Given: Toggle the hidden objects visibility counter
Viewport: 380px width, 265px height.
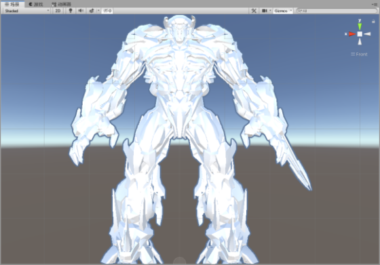Looking at the screenshot, I should 107,11.
